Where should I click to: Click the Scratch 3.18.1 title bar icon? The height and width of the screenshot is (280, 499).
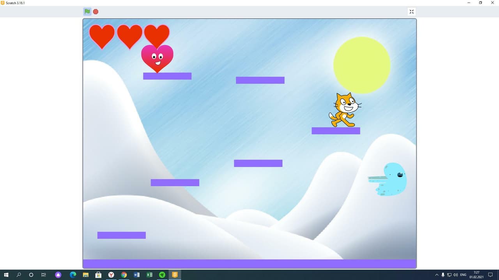click(x=3, y=3)
